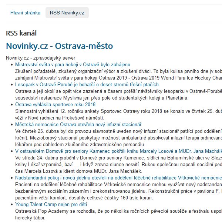This screenshot has height=222, width=222.
Task: Click line sousedství restaurace Myslivna jen přes pole
Action: (x=102, y=98)
